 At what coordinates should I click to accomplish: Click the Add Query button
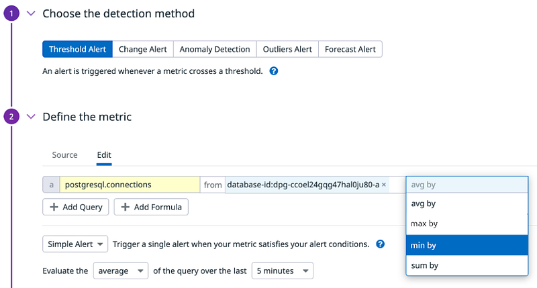tap(75, 207)
